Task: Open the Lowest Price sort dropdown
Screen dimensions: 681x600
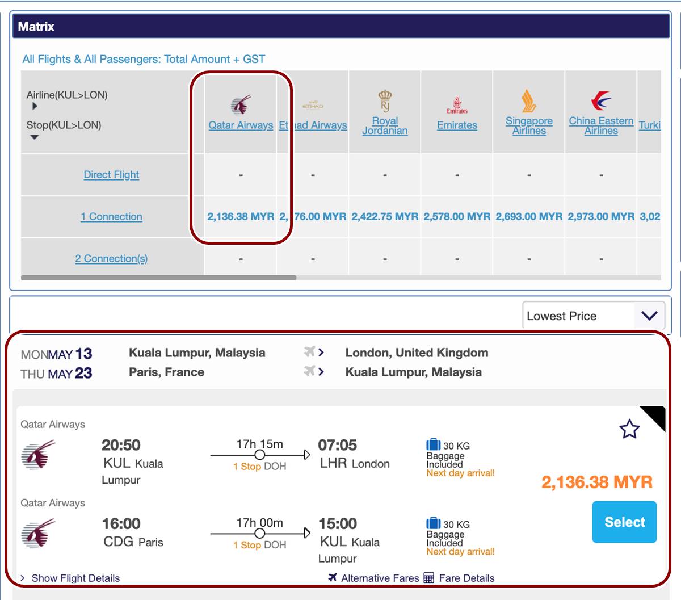Action: point(593,316)
